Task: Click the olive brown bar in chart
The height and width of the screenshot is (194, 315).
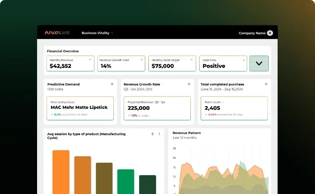Action: coord(104,178)
